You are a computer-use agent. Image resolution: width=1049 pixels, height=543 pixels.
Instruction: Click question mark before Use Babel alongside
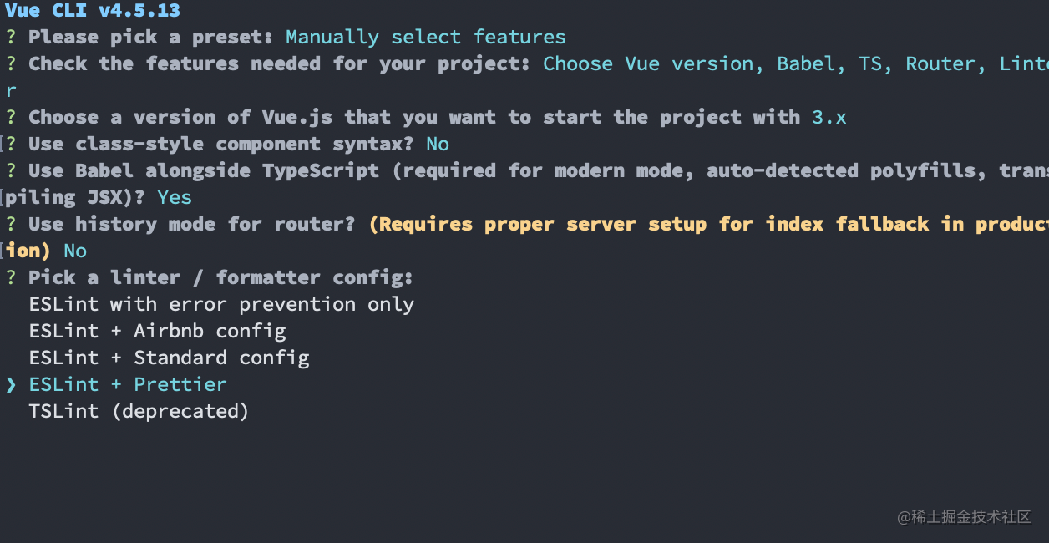(11, 170)
